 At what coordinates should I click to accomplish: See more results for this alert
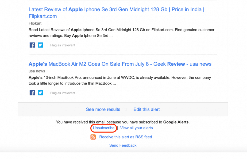tap(103, 109)
